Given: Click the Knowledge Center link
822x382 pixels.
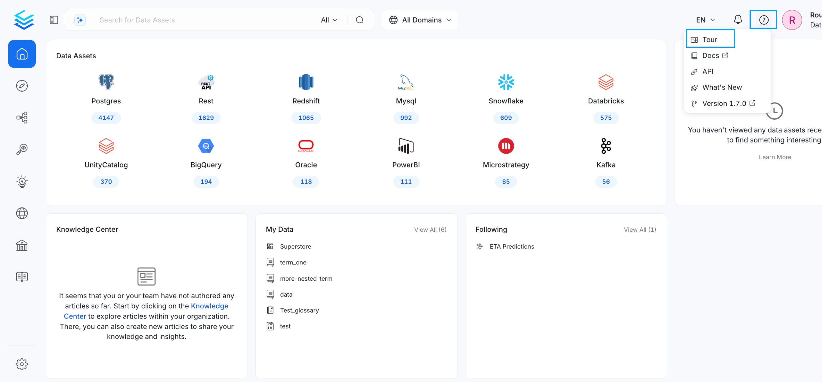Looking at the screenshot, I should [x=209, y=306].
